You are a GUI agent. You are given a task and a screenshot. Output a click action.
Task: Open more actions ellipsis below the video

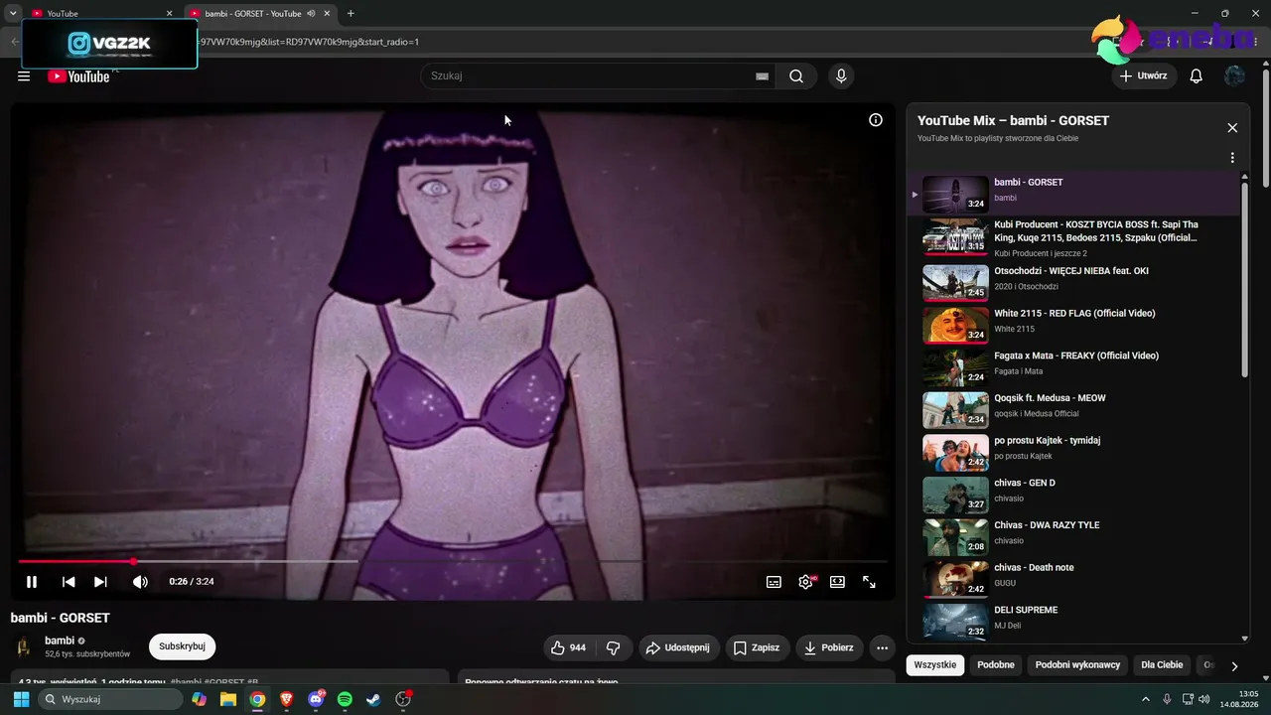point(882,647)
